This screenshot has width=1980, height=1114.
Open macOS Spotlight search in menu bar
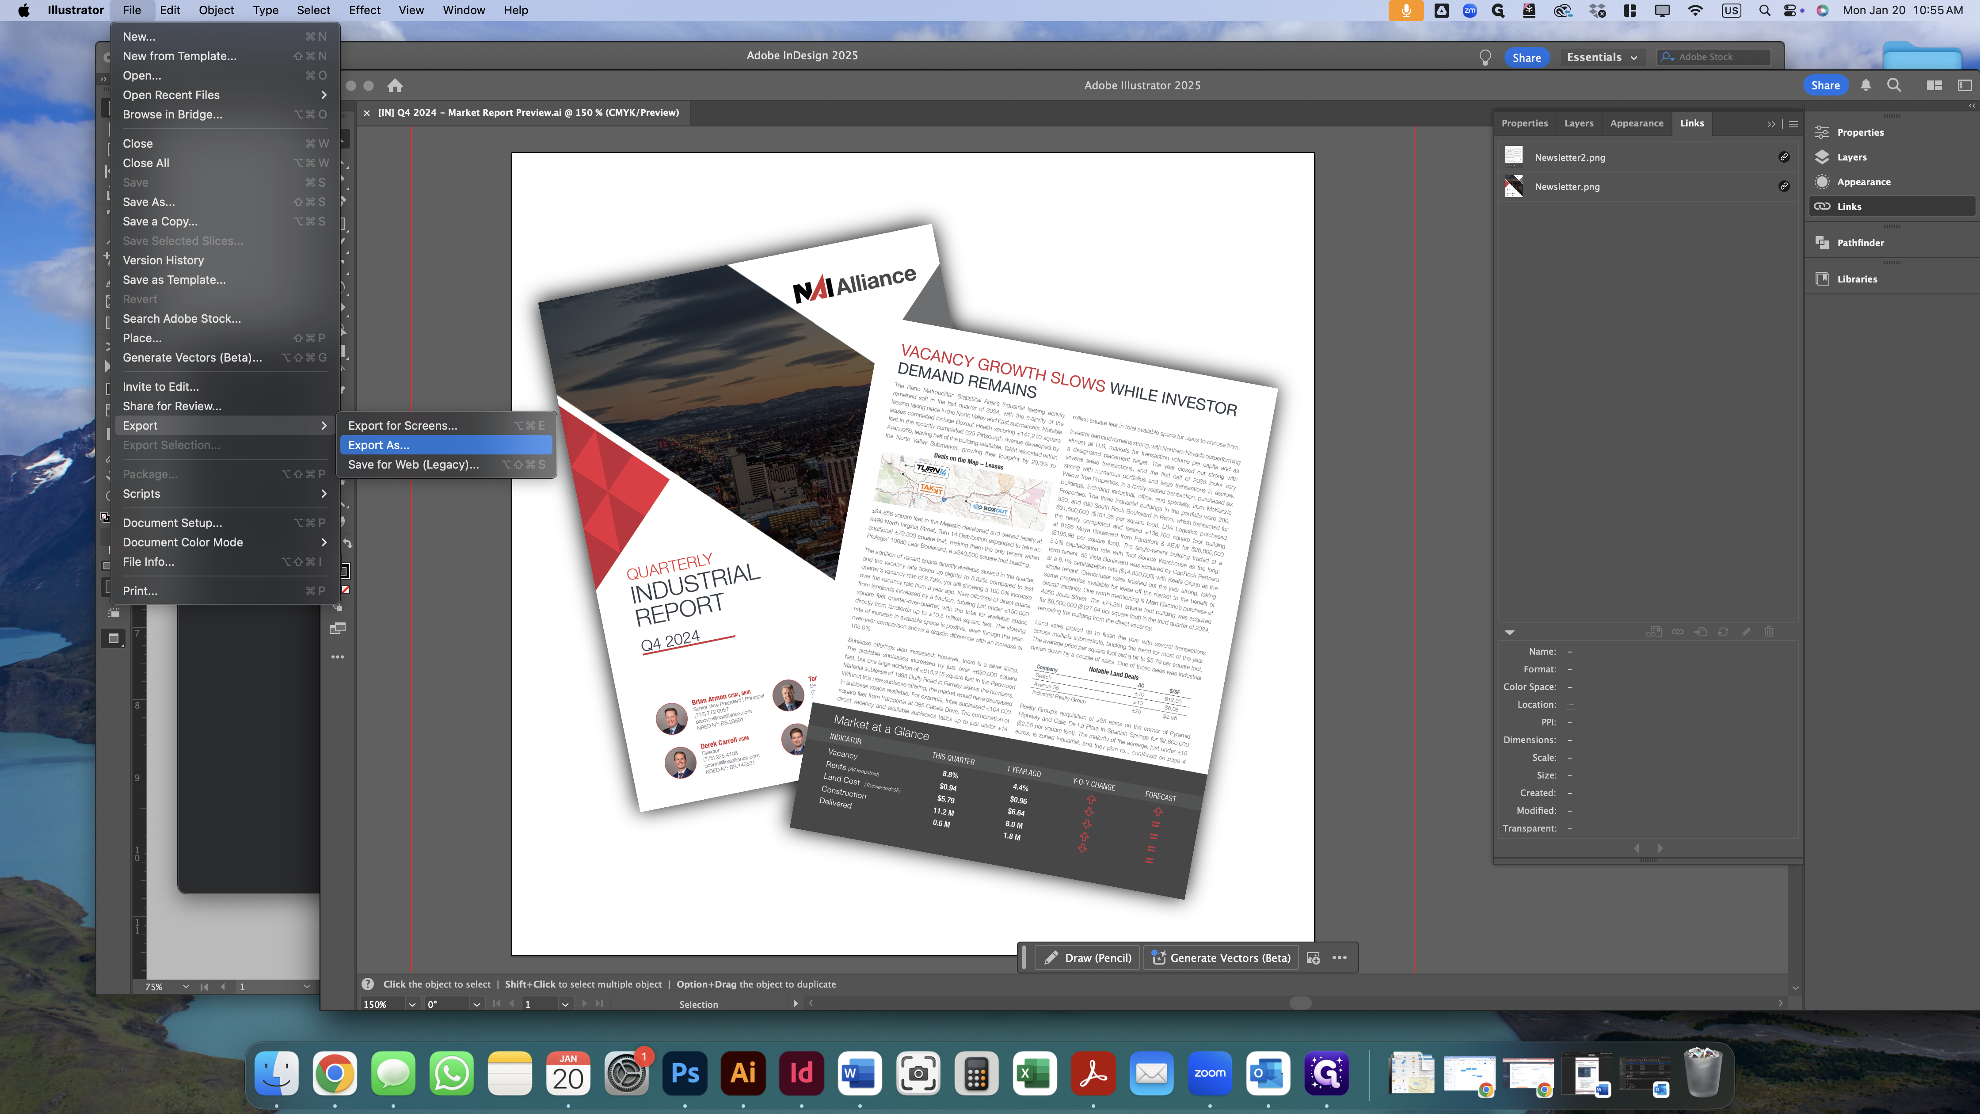(1765, 10)
